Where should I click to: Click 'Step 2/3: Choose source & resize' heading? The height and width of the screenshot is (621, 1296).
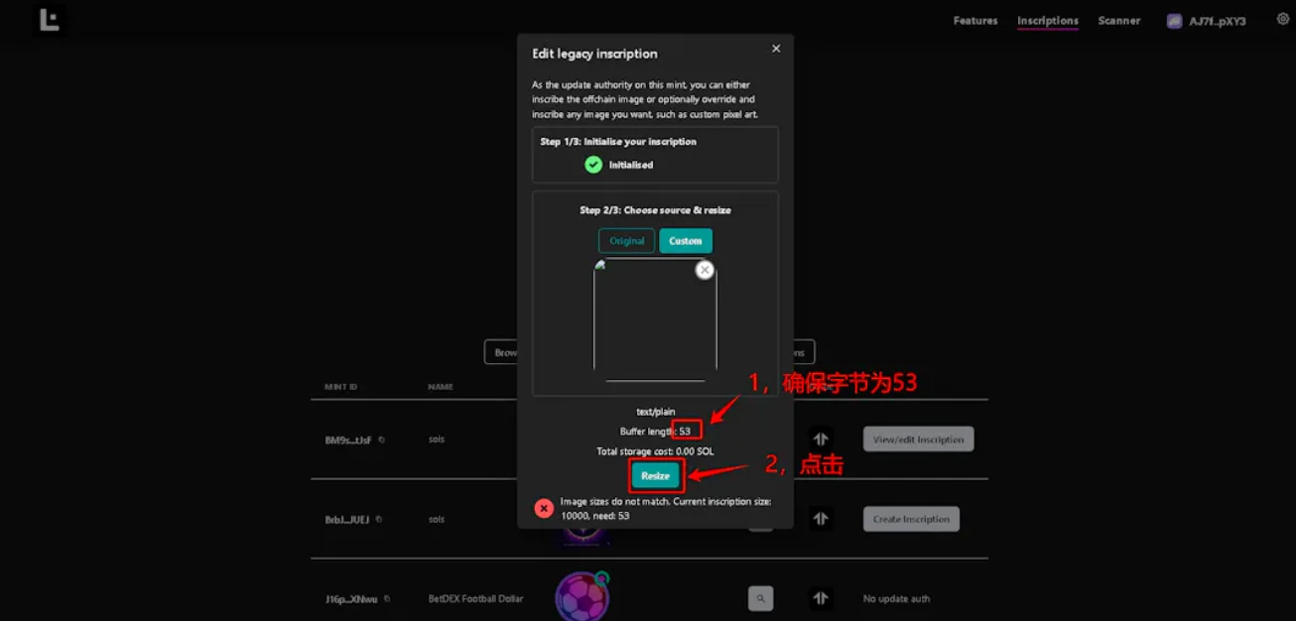tap(655, 210)
